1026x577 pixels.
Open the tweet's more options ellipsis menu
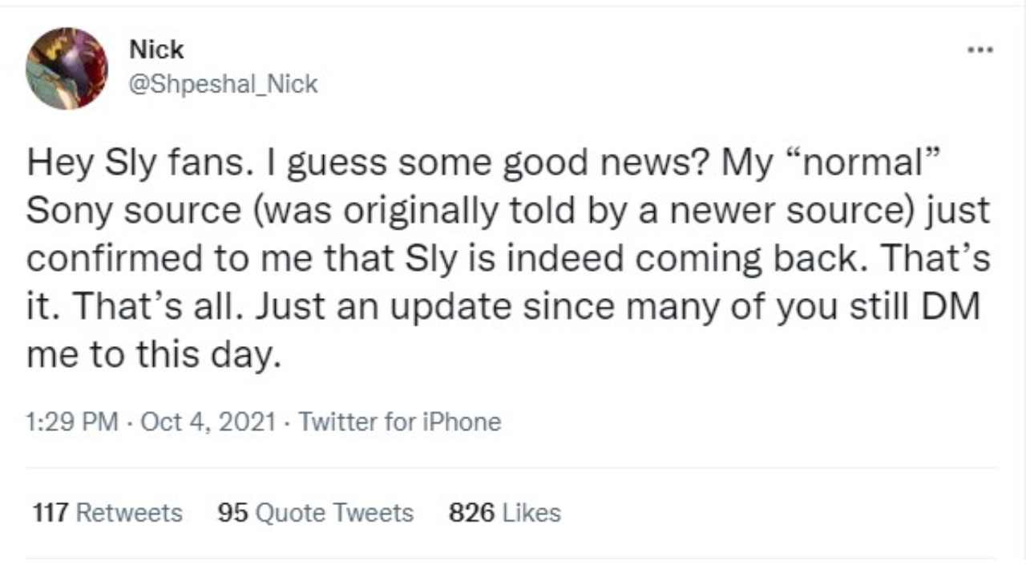pyautogui.click(x=980, y=50)
